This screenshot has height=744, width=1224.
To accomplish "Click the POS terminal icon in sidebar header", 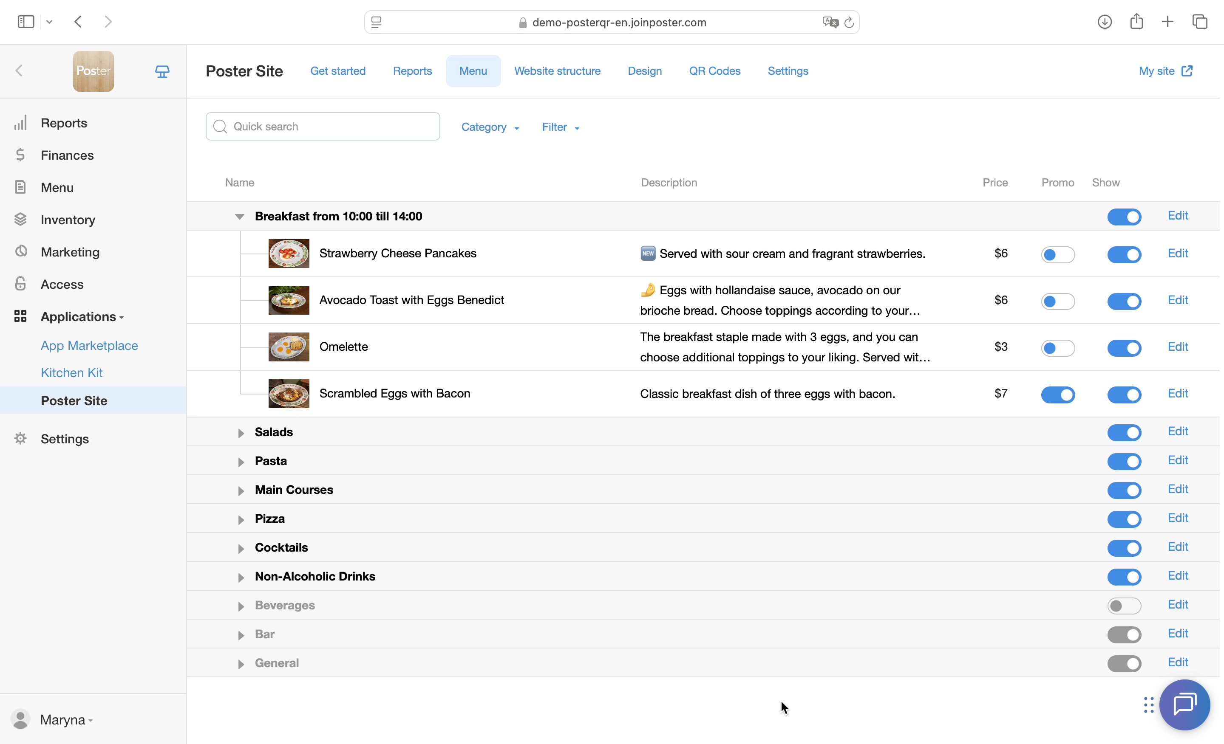I will pyautogui.click(x=162, y=71).
